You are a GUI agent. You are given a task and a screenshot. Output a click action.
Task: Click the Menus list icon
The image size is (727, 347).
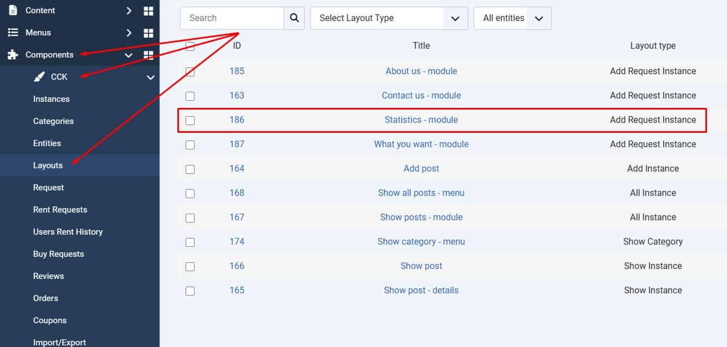coord(13,33)
